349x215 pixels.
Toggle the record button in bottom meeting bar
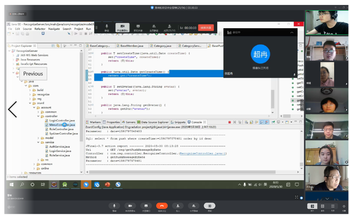[209, 206]
